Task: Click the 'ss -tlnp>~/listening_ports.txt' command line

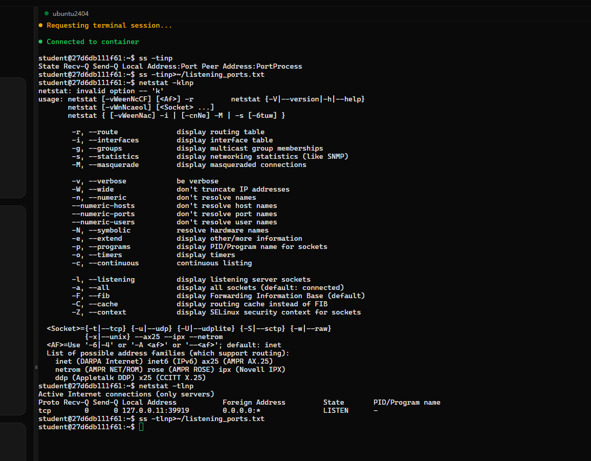Action: click(151, 419)
